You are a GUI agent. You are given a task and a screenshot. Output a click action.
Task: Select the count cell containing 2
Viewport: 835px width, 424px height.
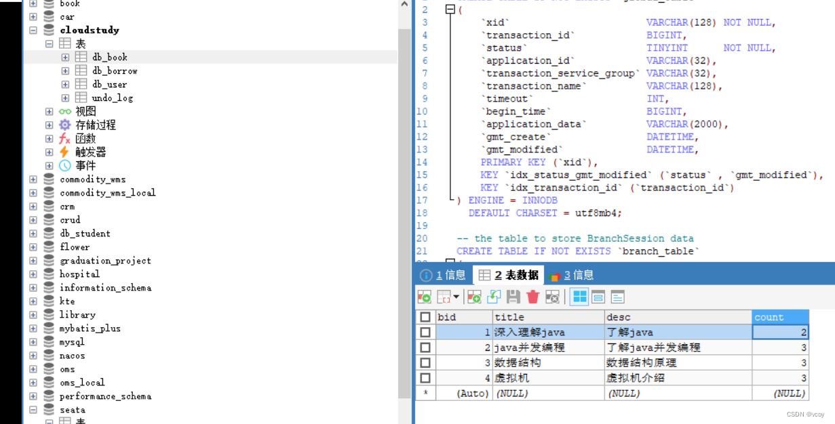coord(780,332)
